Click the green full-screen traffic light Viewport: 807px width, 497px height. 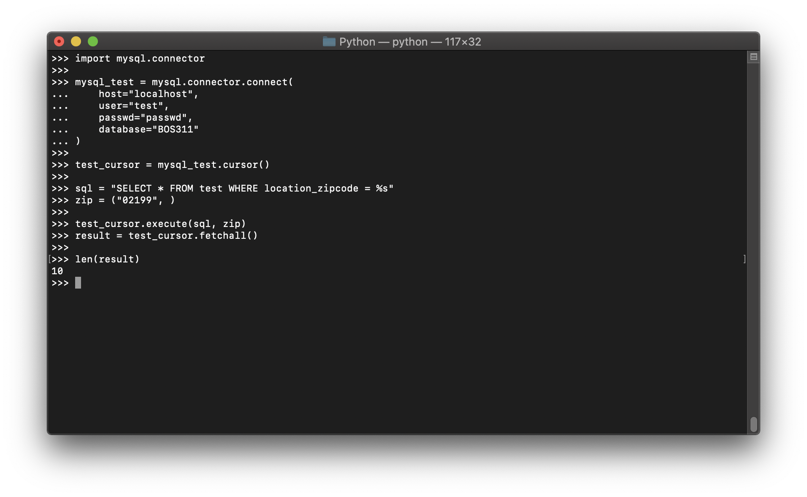point(93,41)
